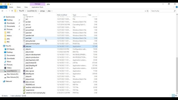Switch to Application Tools tab
The height and width of the screenshot is (100, 178).
point(37,7)
